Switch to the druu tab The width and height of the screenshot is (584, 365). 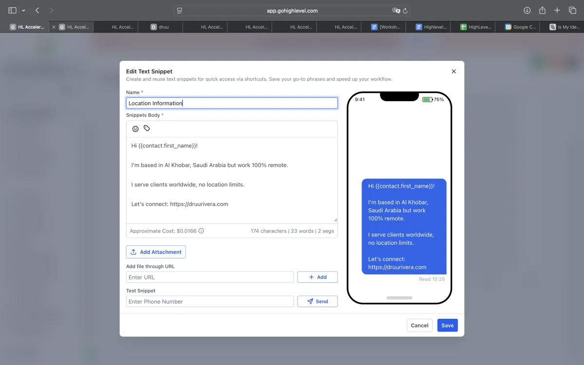pos(160,27)
